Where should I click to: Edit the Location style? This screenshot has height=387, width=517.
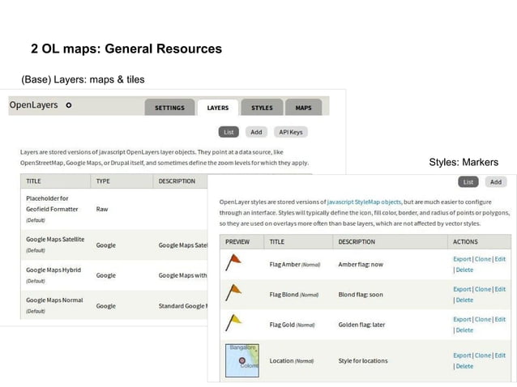(500, 355)
